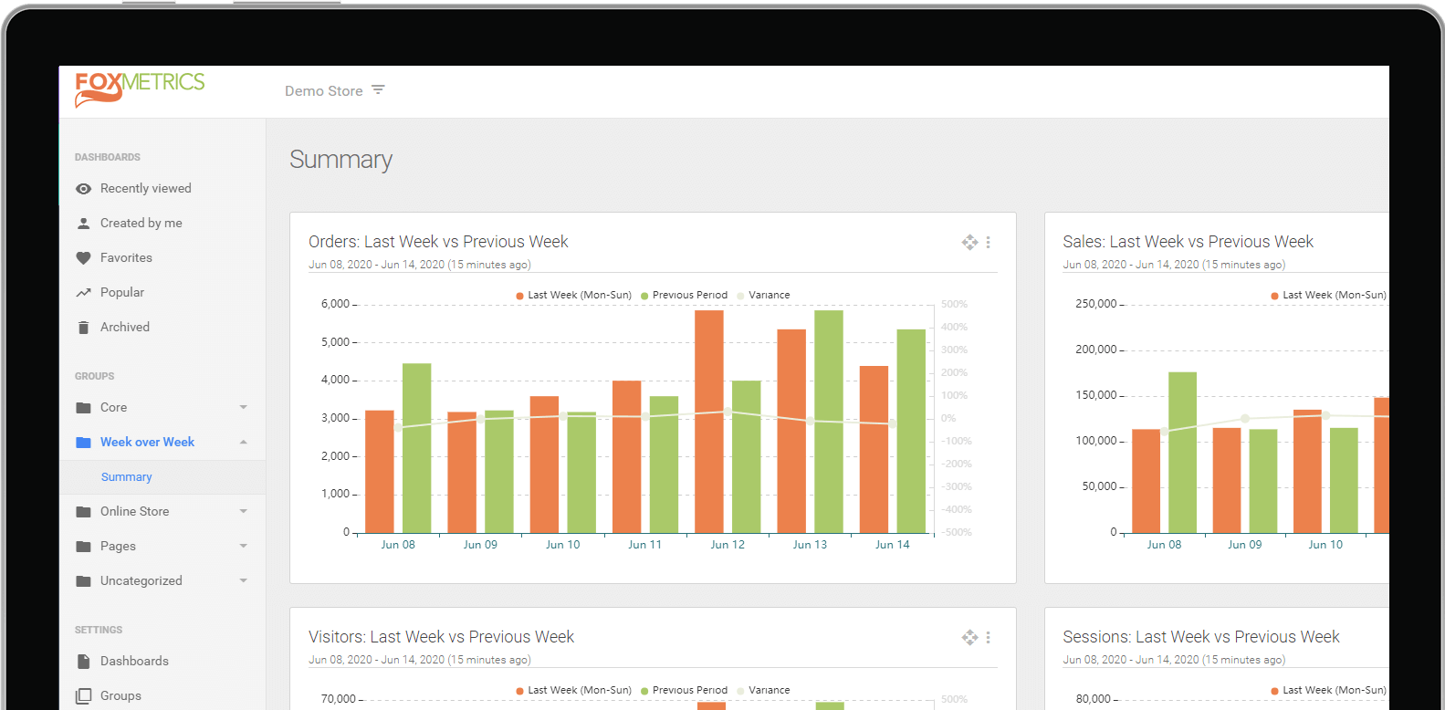Click the orange Jun 12 bar in Orders

[x=709, y=422]
